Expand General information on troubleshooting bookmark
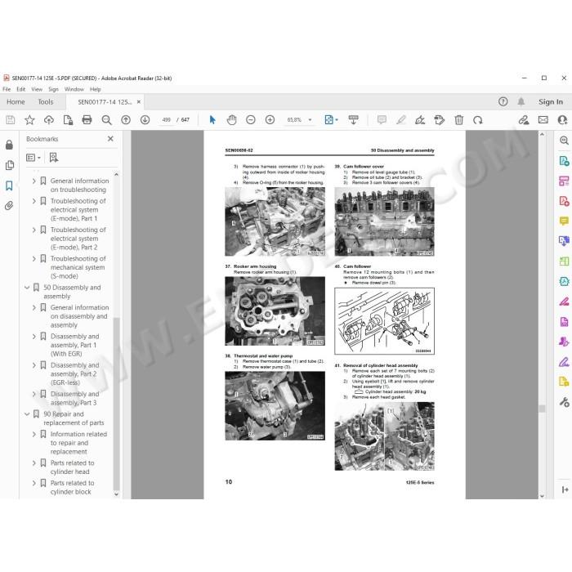Viewport: 572px width, 572px height. pos(34,181)
